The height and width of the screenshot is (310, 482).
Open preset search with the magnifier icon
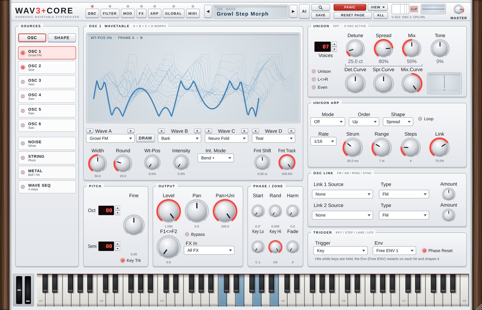320,7
